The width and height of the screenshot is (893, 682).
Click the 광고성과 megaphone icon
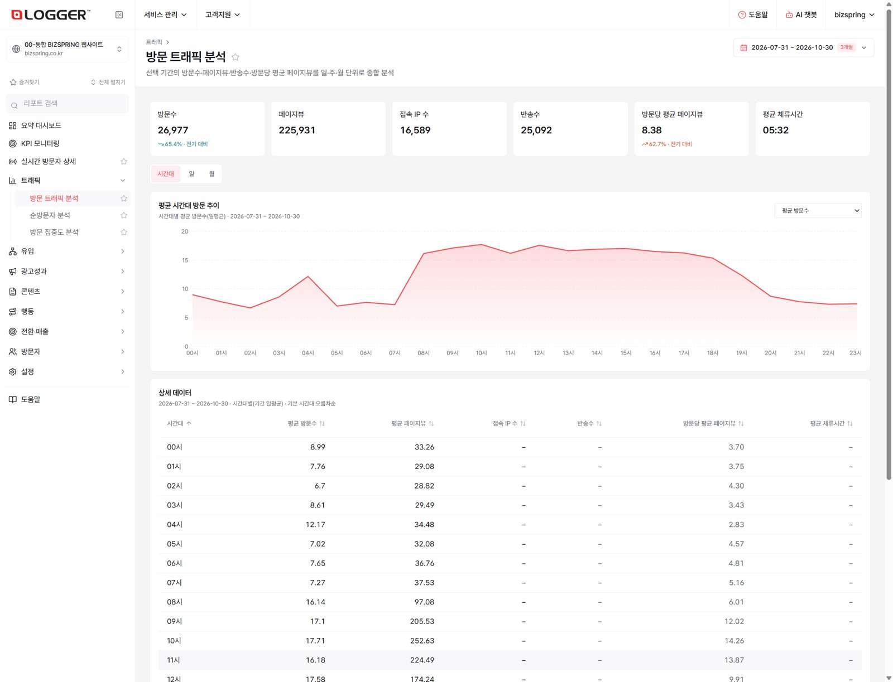[x=13, y=272]
